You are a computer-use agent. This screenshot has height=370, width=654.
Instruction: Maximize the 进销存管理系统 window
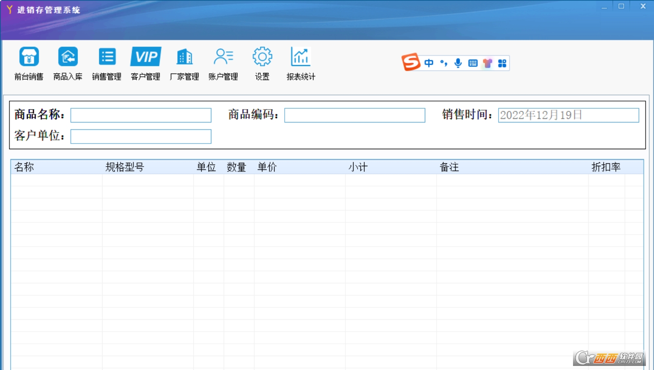(621, 6)
